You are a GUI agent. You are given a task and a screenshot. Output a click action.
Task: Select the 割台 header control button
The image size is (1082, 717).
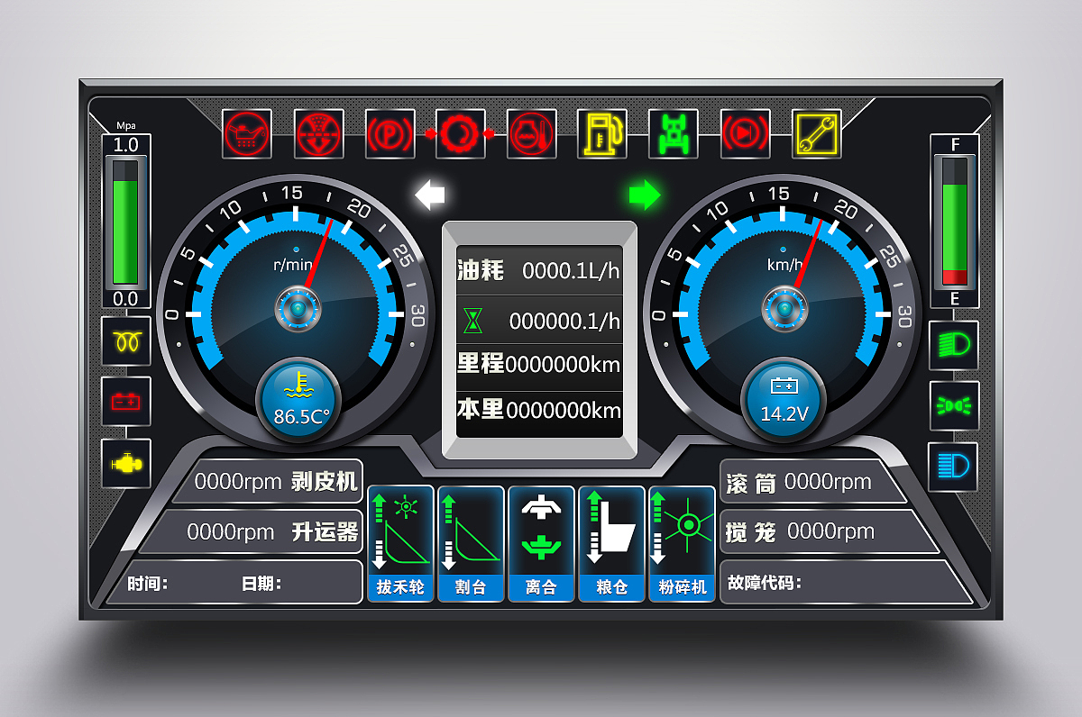pyautogui.click(x=471, y=544)
